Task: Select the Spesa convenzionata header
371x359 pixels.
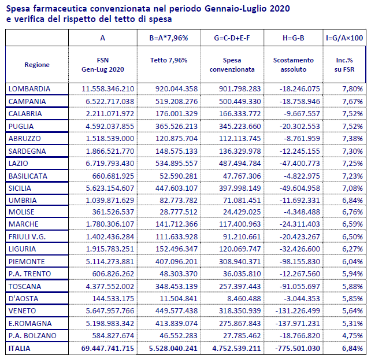Action: pos(232,65)
